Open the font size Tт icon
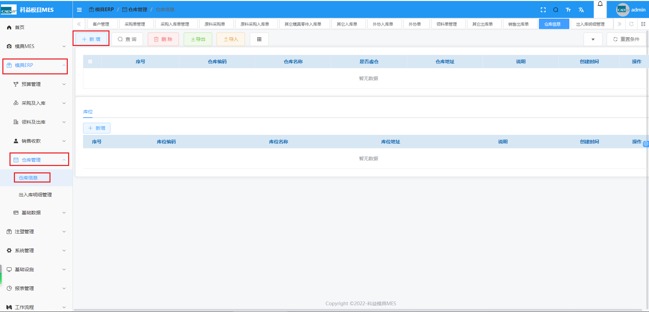 point(568,10)
